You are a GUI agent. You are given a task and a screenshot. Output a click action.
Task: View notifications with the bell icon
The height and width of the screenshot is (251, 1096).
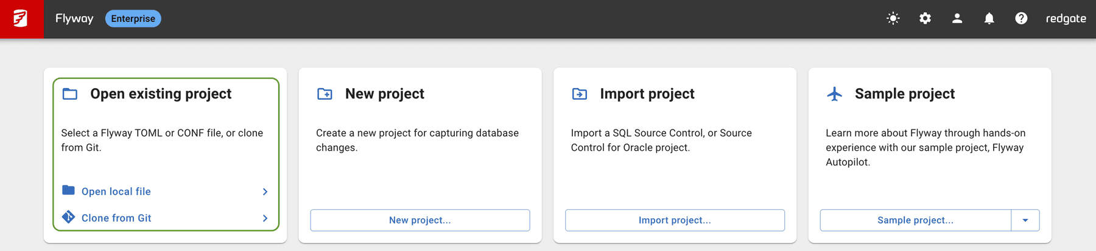point(989,19)
